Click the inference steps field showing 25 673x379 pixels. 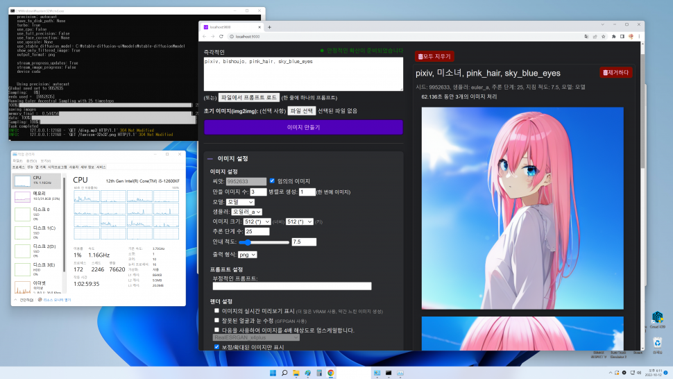(x=257, y=231)
